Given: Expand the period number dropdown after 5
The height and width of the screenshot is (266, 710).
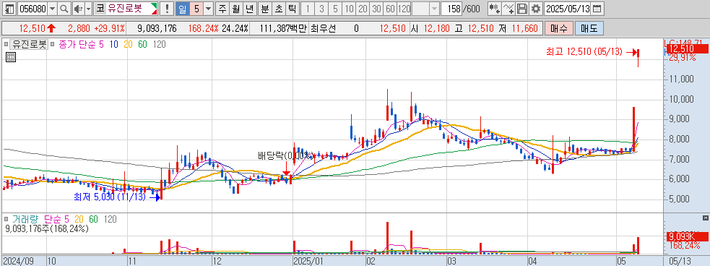Looking at the screenshot, I should (x=208, y=8).
